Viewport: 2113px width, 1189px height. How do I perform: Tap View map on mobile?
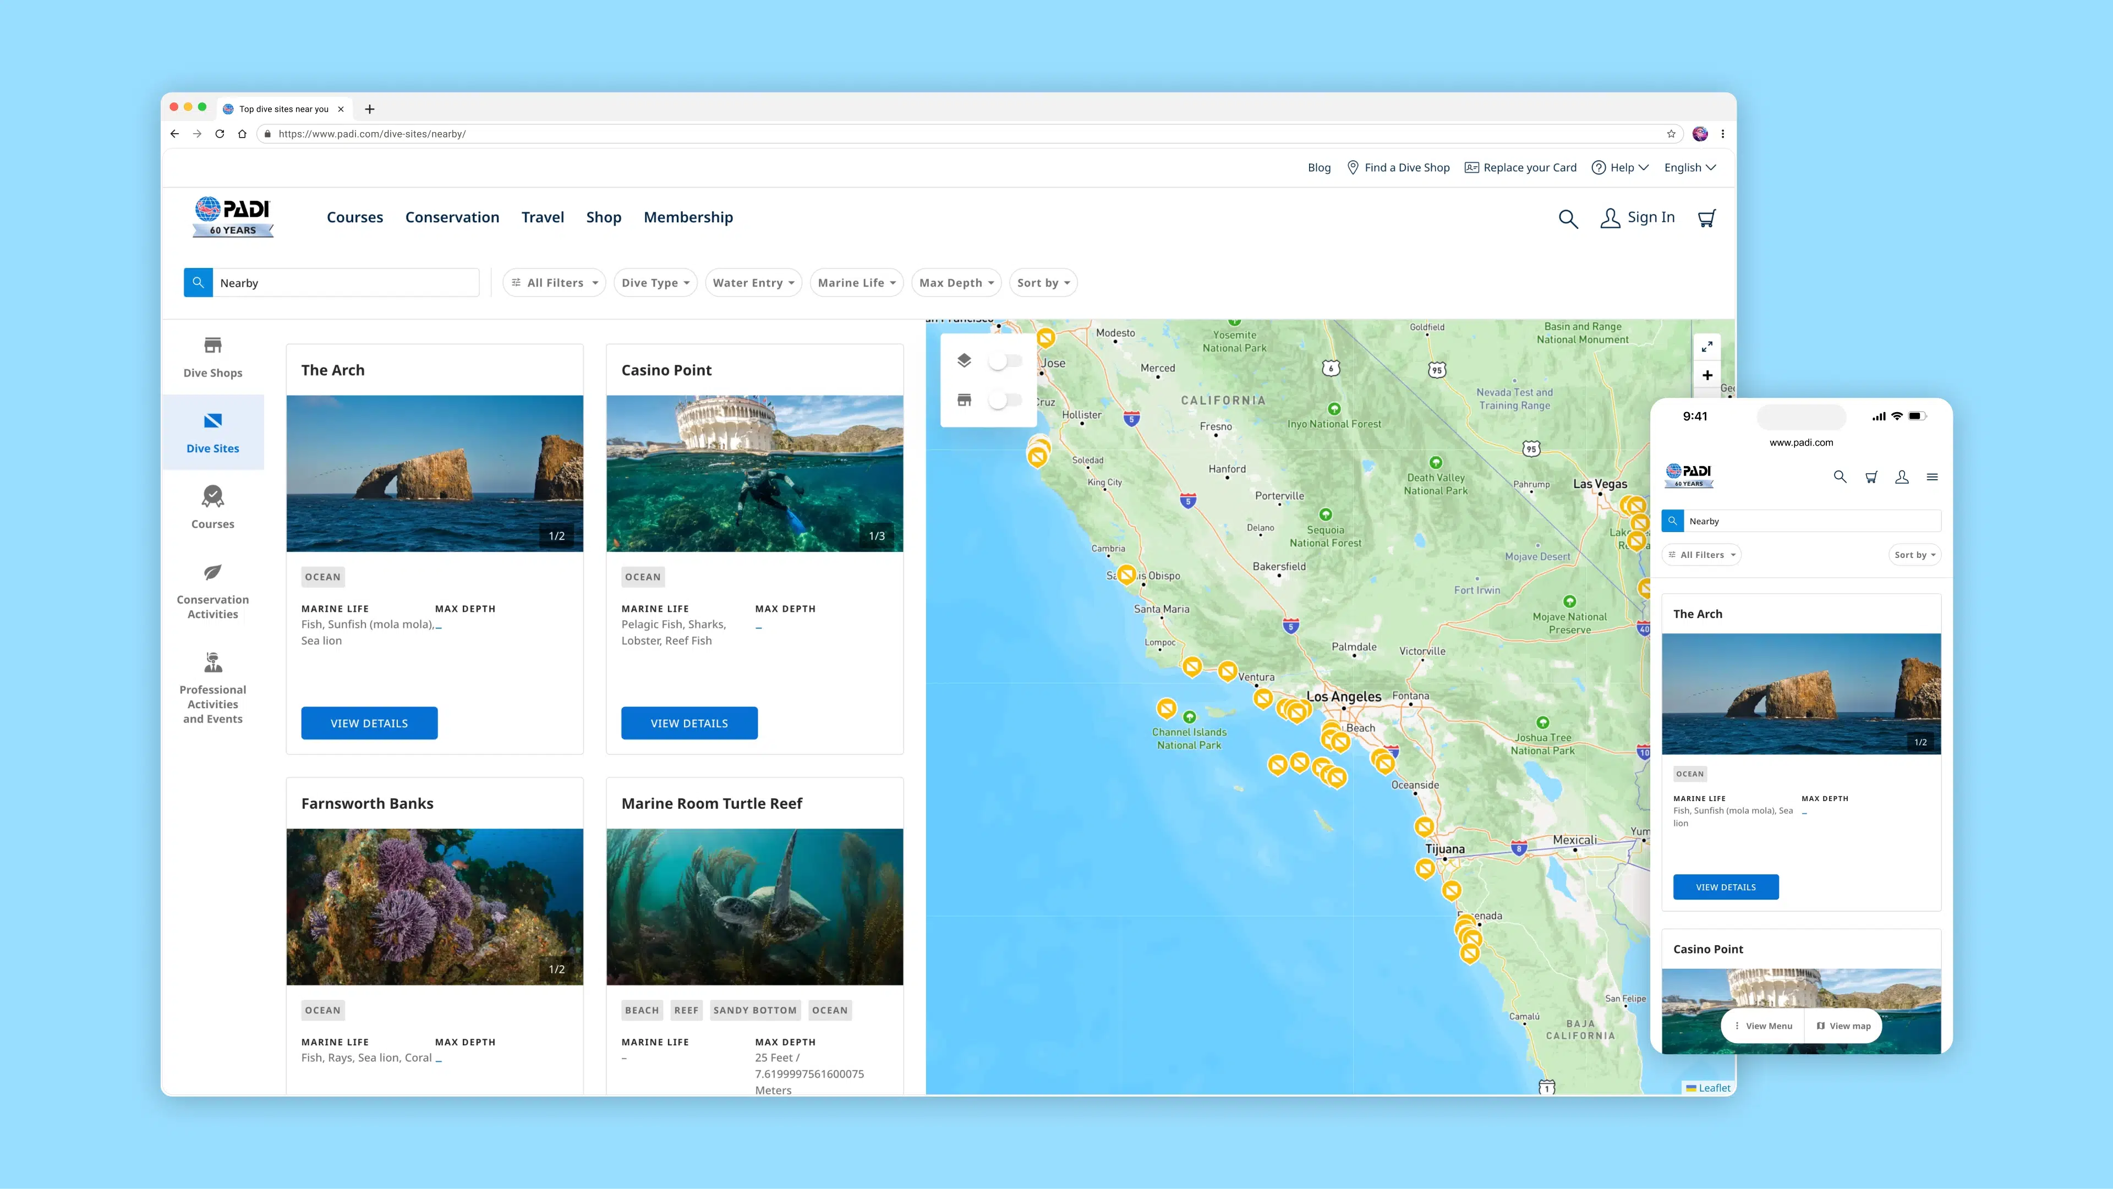coord(1843,1026)
